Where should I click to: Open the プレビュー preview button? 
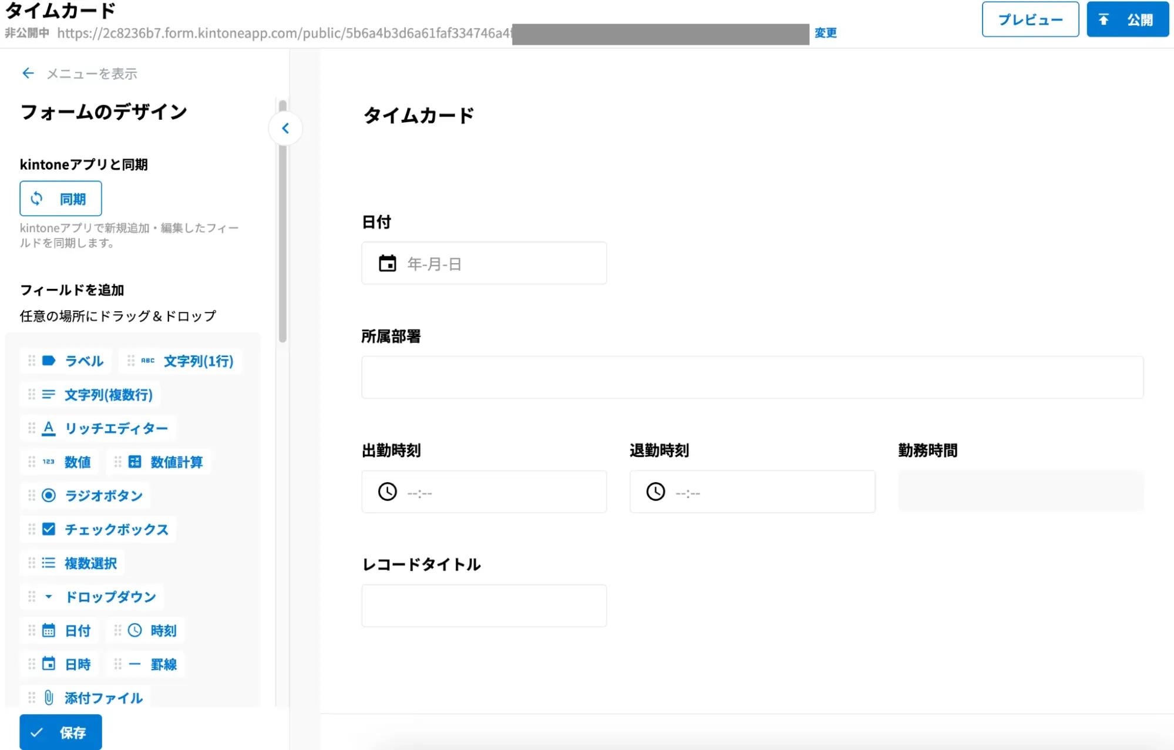(x=1030, y=19)
